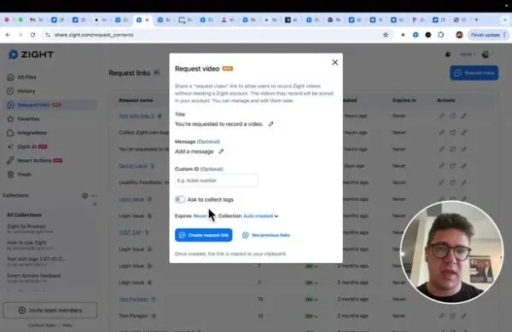Edit the title with its pencil icon

tap(271, 123)
